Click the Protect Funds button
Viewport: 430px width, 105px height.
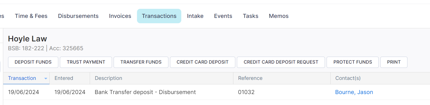[353, 62]
